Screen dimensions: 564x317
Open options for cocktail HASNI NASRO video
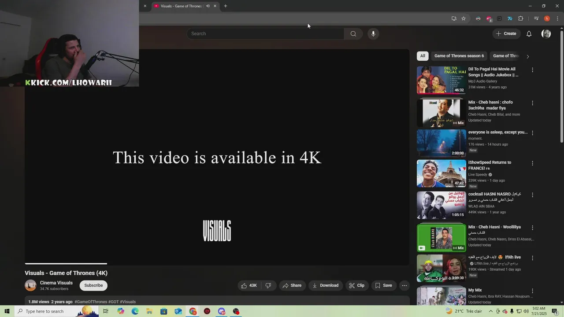coord(532,195)
